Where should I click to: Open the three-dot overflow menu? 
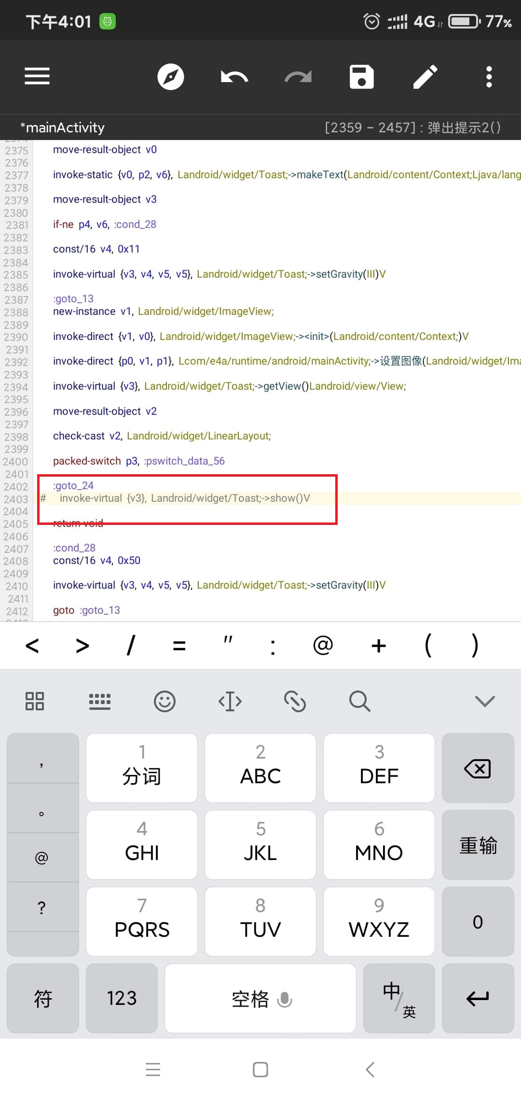(x=489, y=76)
